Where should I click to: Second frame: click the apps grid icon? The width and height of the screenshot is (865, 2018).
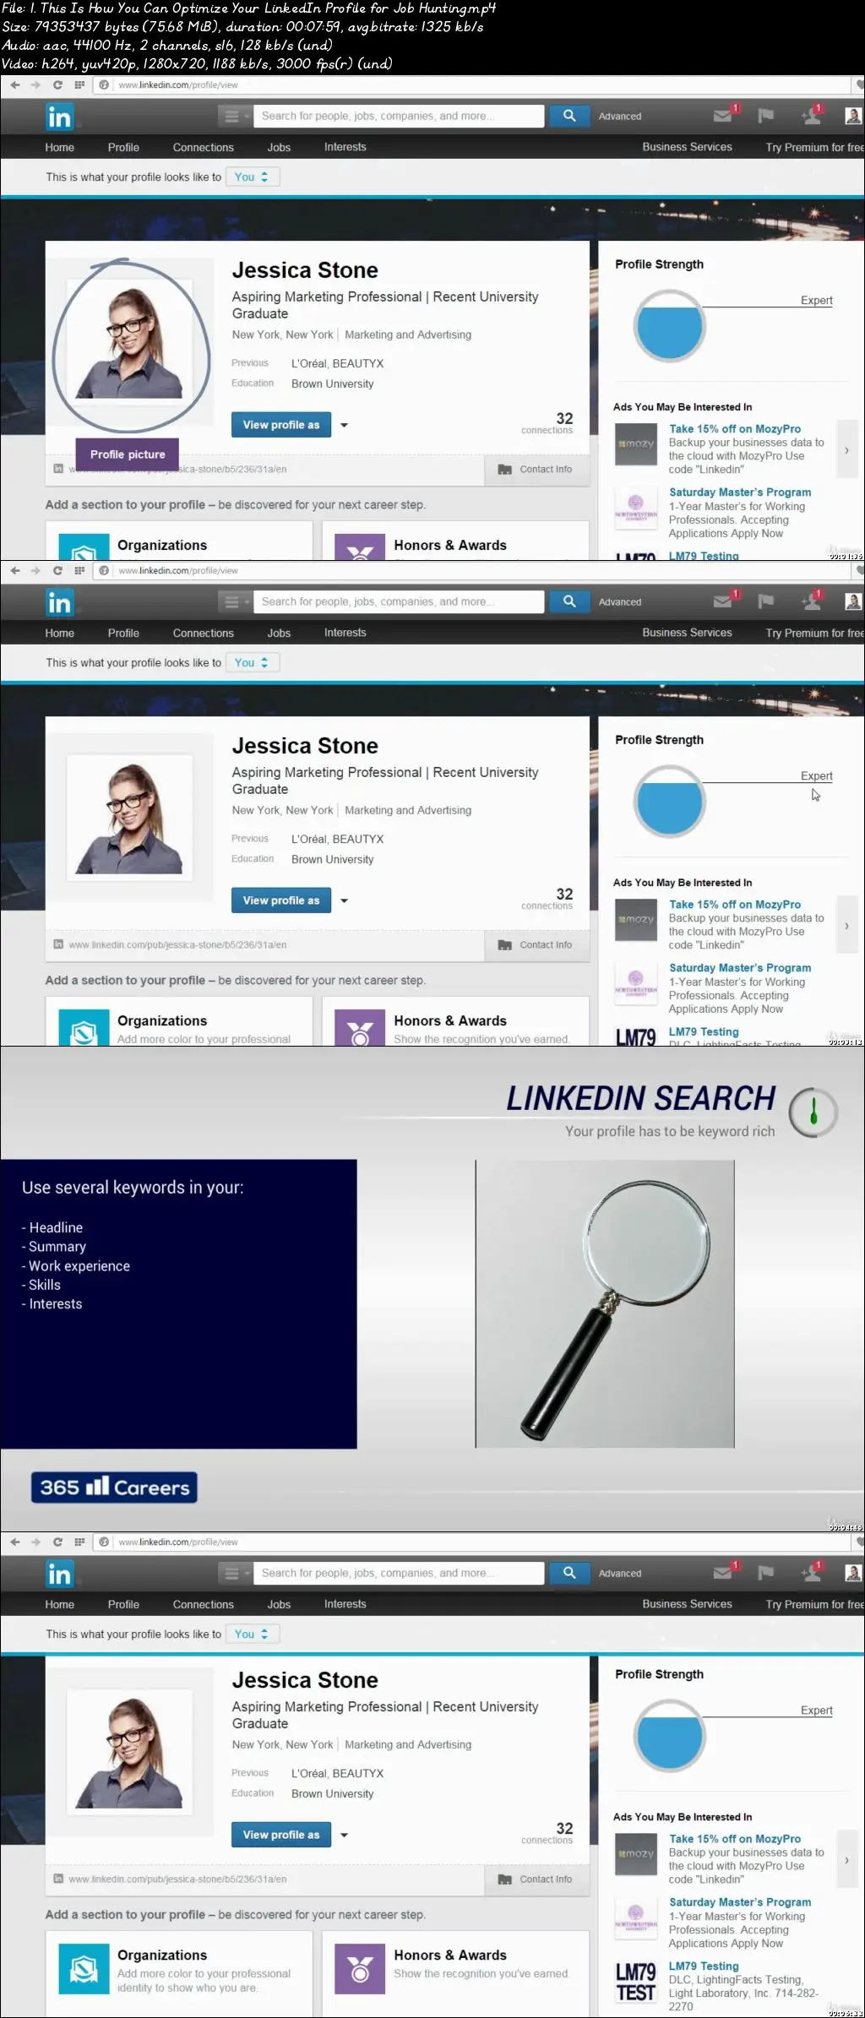(x=79, y=570)
